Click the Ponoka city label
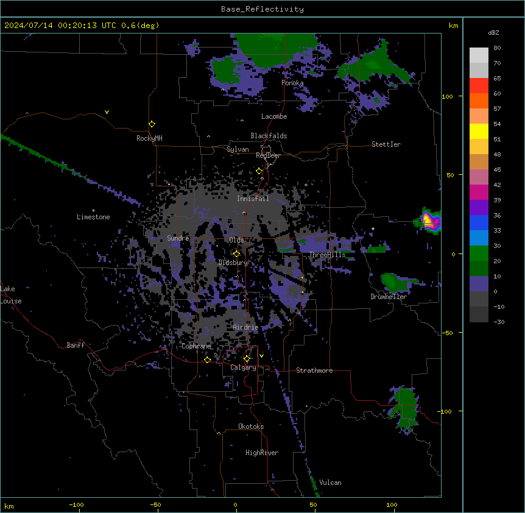Viewport: 525px width, 513px height. pyautogui.click(x=292, y=83)
